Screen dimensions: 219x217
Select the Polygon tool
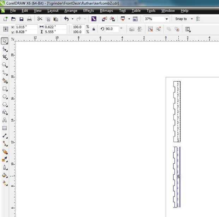point(5,104)
